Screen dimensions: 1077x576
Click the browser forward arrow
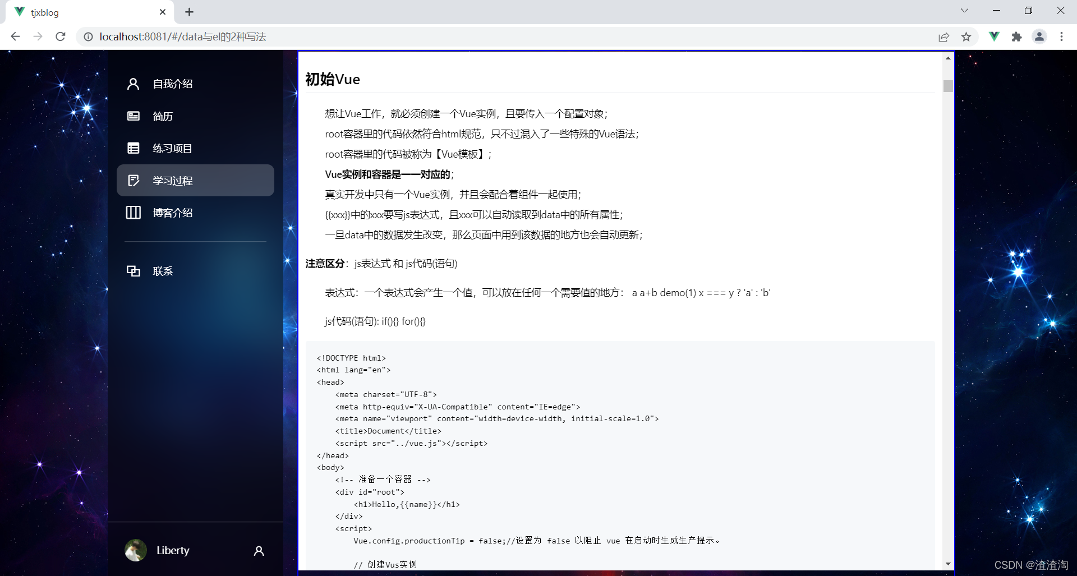point(38,36)
